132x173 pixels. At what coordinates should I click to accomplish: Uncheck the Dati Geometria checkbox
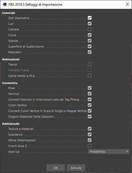(90, 18)
